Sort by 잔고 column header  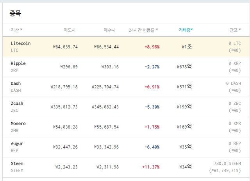click(235, 30)
